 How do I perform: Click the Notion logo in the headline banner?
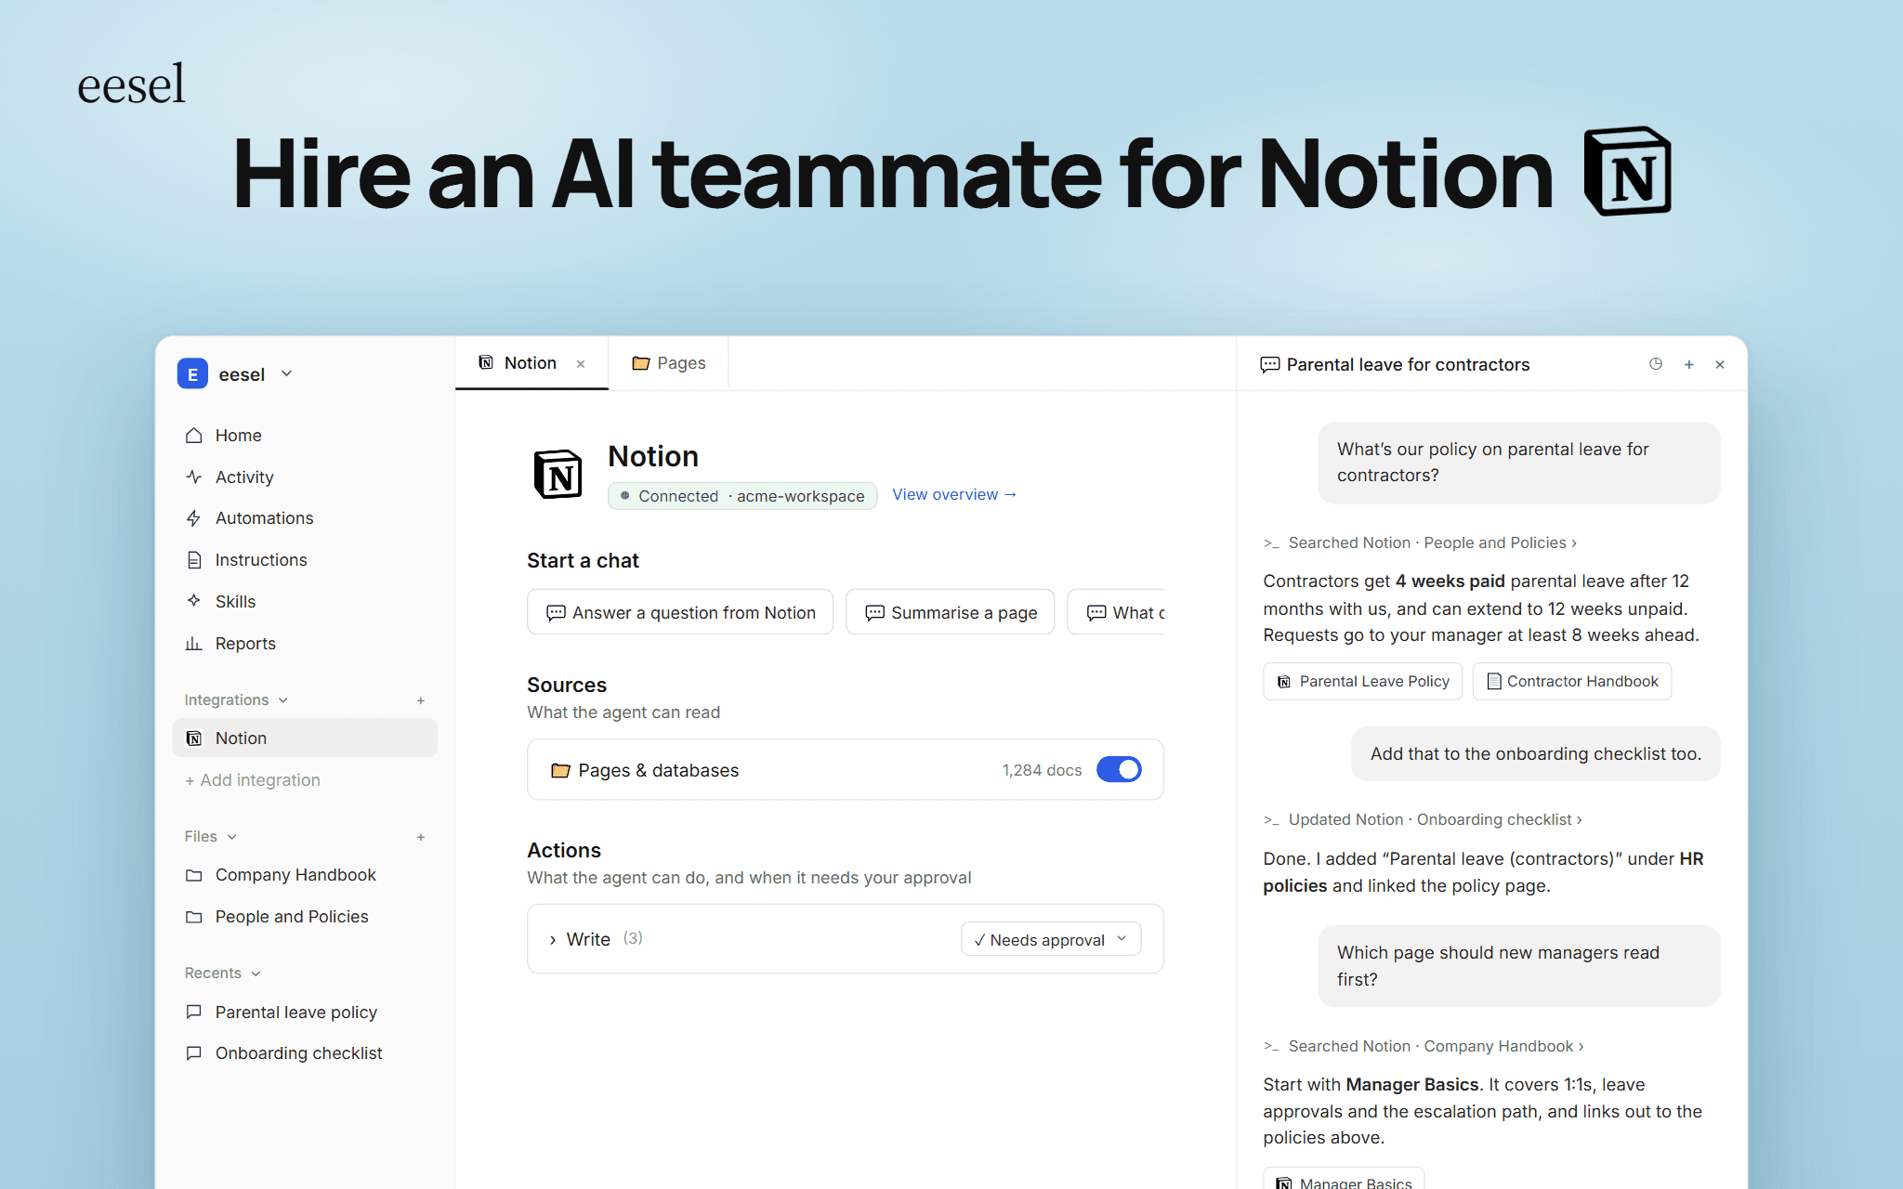1627,171
